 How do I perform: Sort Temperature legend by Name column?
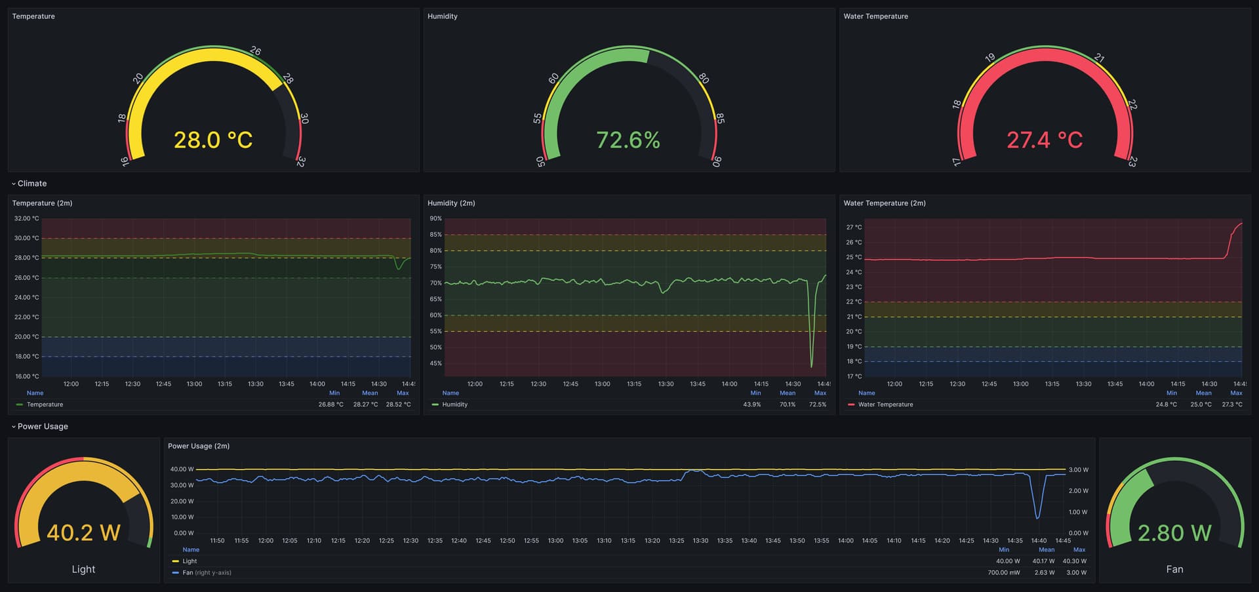[35, 393]
